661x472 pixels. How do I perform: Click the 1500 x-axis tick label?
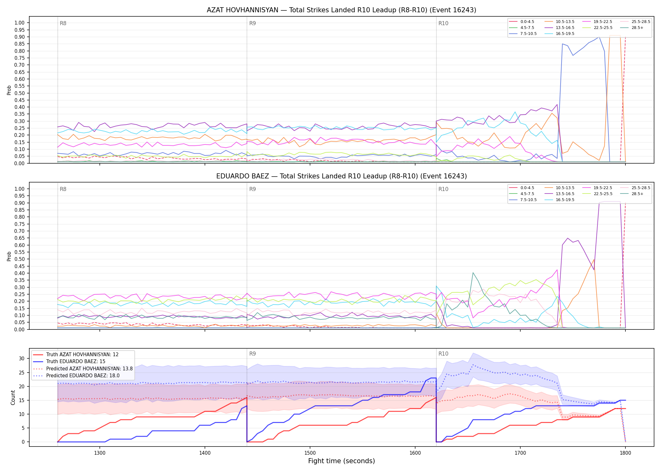coord(310,453)
